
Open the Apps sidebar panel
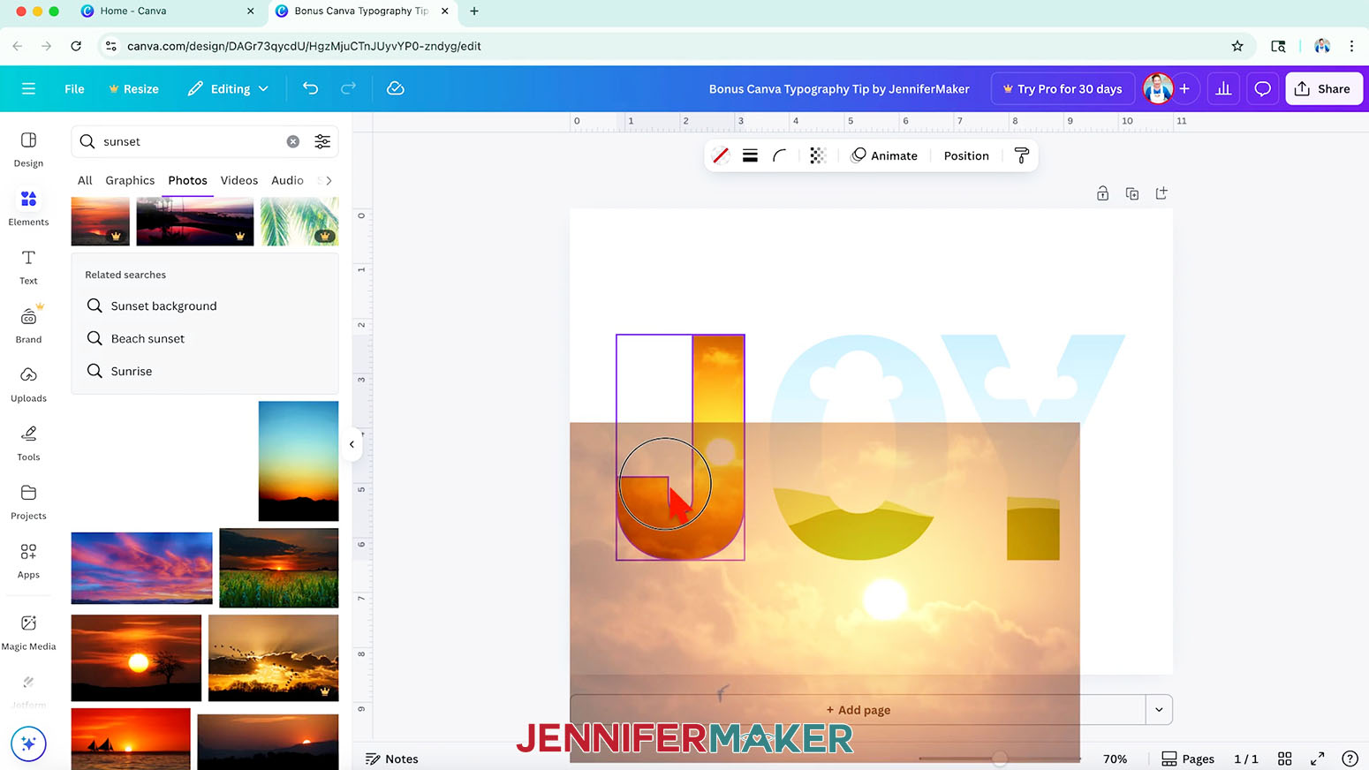point(28,562)
